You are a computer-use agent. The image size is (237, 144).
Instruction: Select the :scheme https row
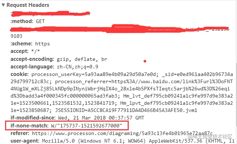coord(30,44)
